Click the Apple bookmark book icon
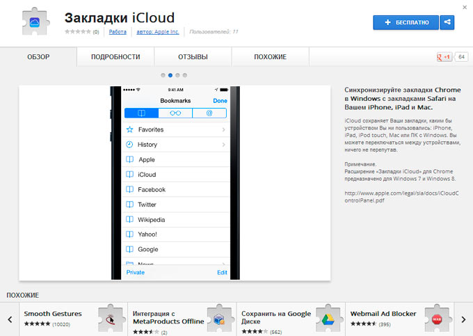Screen dimensions: 473x336 pyautogui.click(x=129, y=159)
